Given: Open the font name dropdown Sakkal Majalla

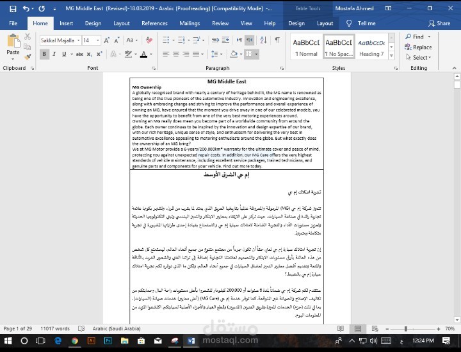Looking at the screenshot, I should point(79,40).
